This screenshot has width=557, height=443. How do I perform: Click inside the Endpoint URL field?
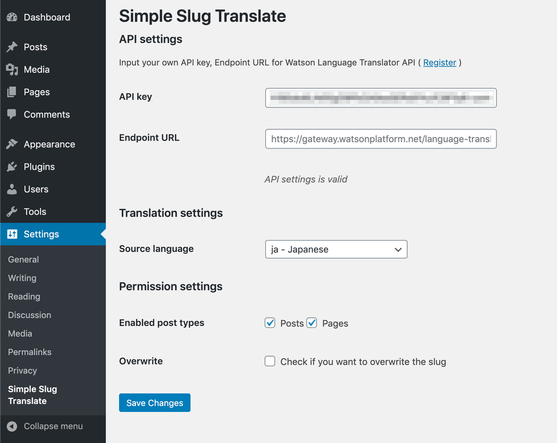[381, 139]
